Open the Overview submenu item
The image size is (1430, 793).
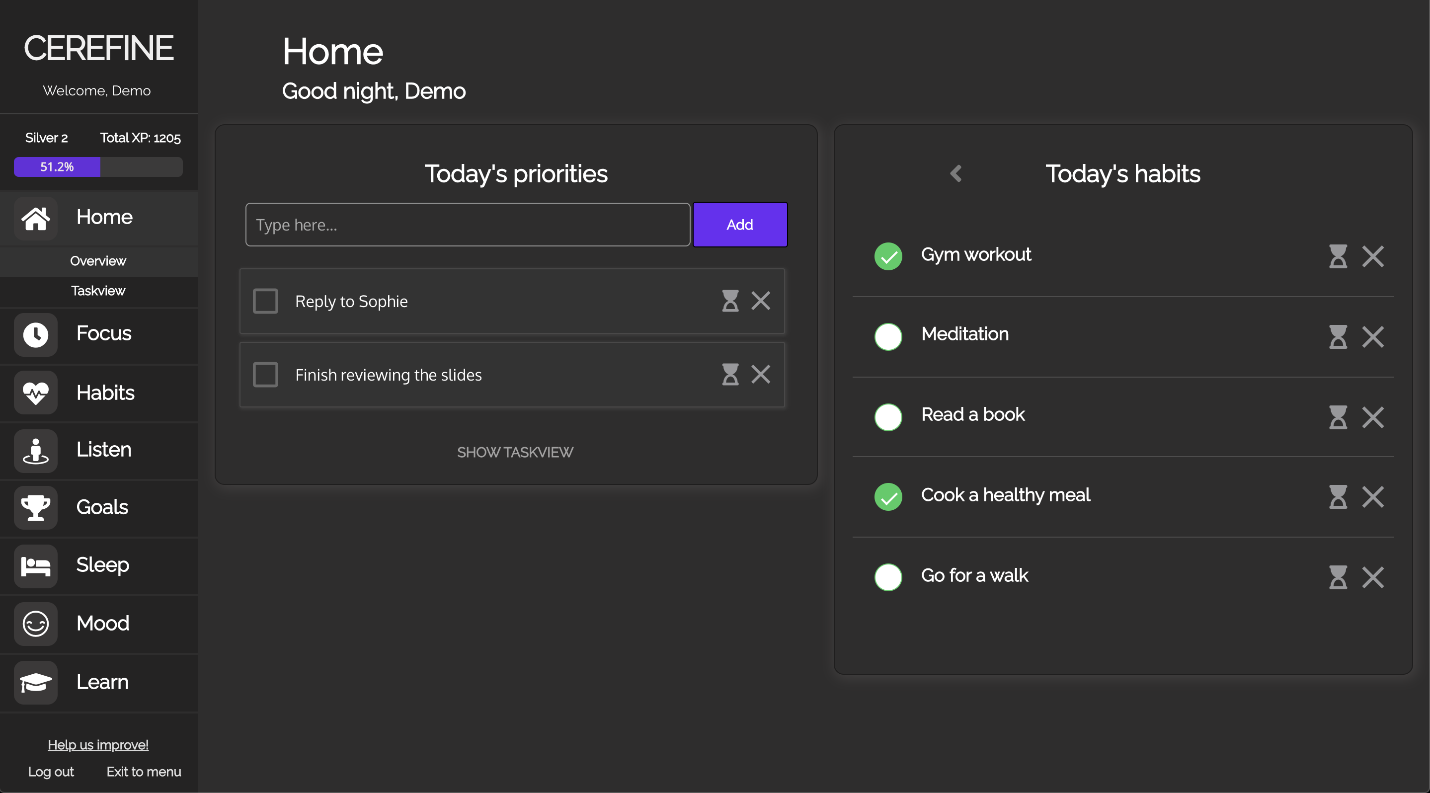pyautogui.click(x=98, y=261)
